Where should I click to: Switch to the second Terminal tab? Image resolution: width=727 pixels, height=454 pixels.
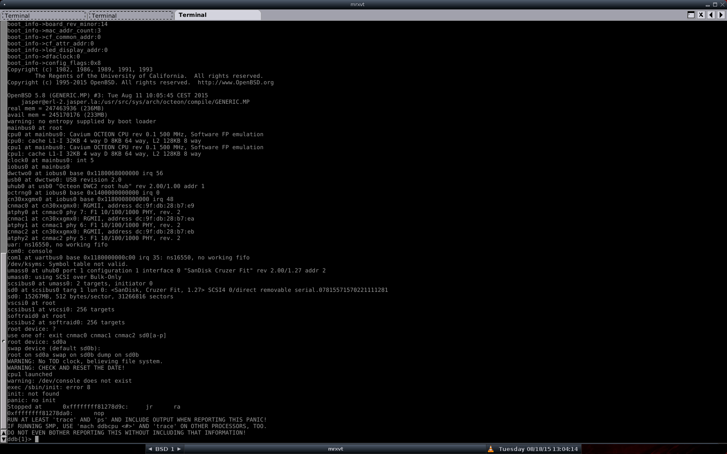click(x=130, y=16)
